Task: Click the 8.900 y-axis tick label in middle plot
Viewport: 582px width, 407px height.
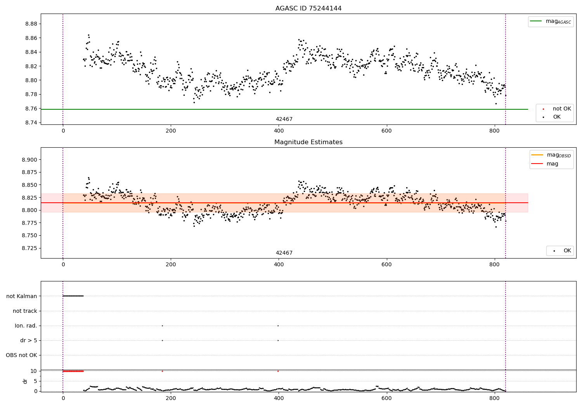Action: point(29,160)
